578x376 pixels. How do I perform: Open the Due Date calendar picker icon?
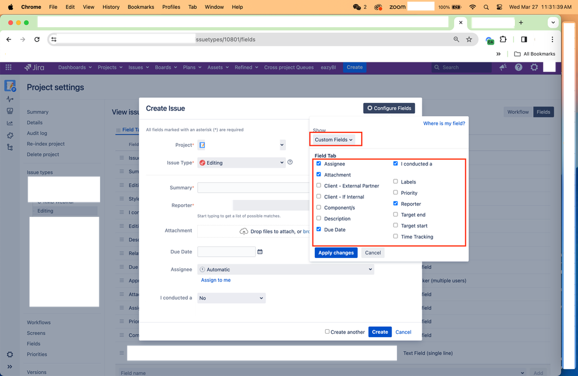coord(260,252)
